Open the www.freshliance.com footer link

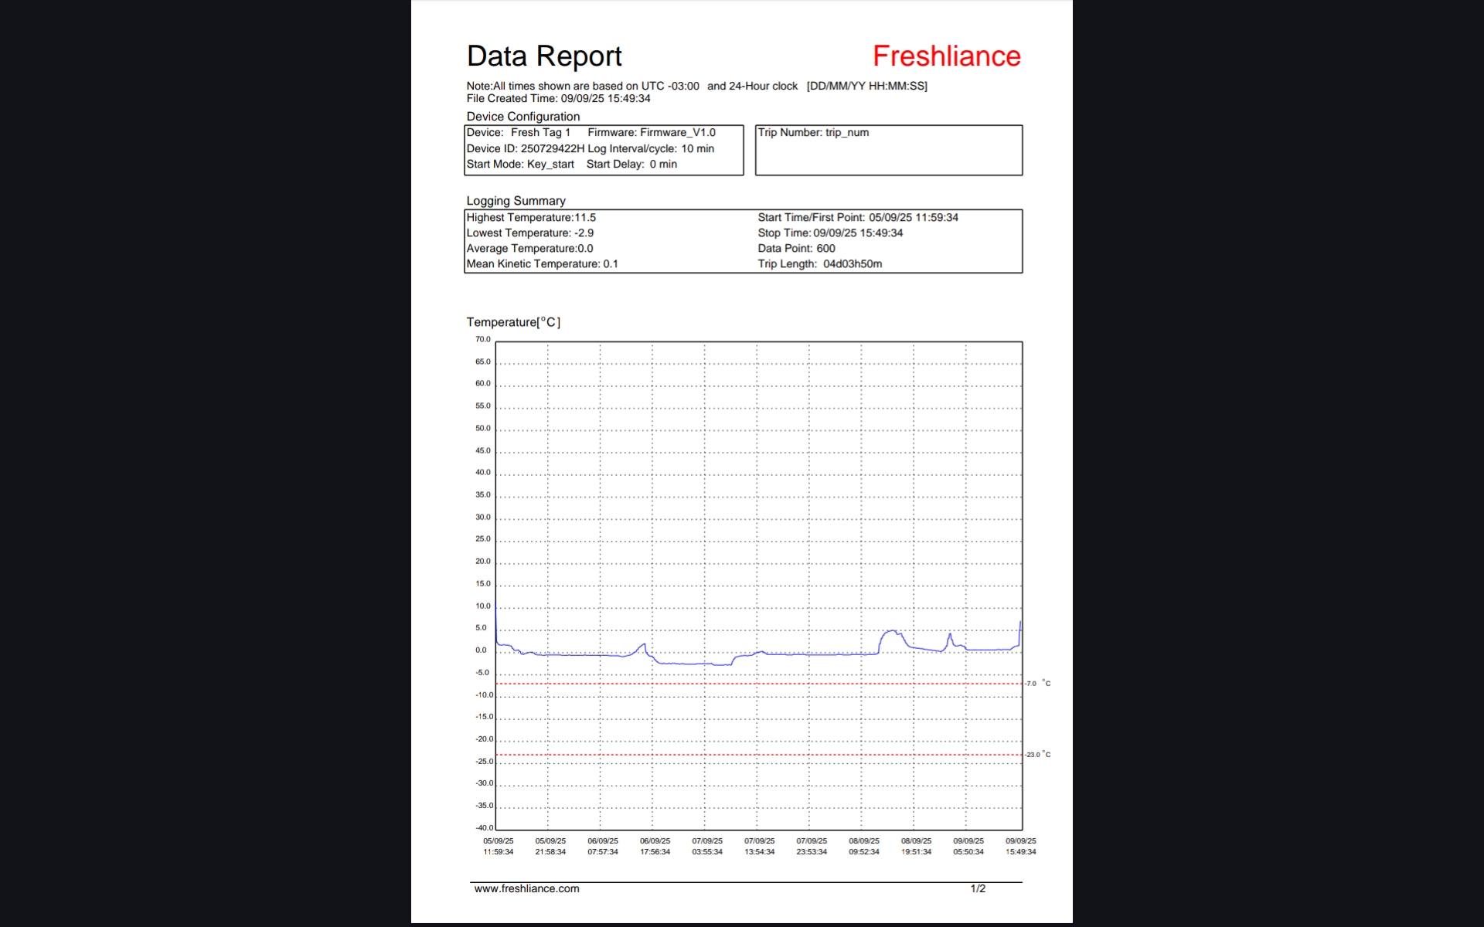point(526,888)
